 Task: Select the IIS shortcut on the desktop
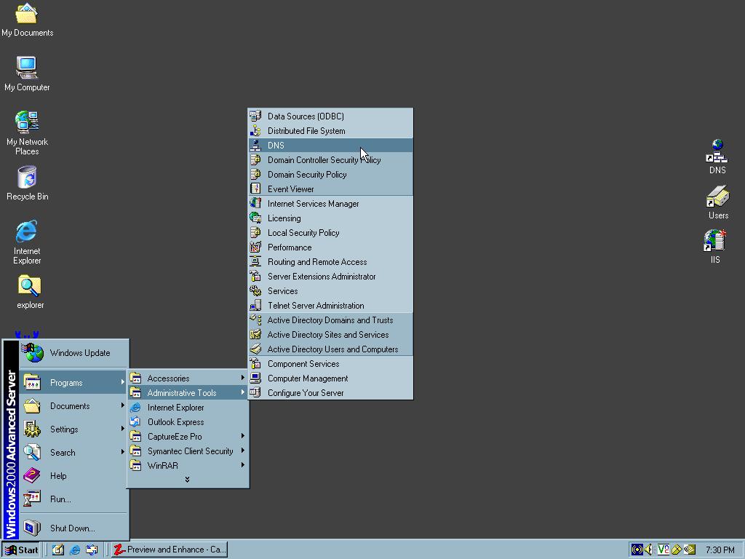[715, 247]
